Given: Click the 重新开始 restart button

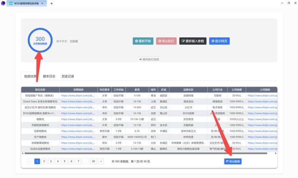Looking at the screenshot, I should click(x=143, y=41).
